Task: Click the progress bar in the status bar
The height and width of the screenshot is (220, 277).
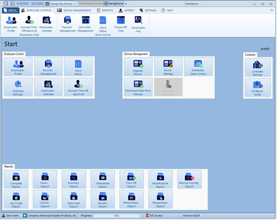Action: pyautogui.click(x=116, y=215)
